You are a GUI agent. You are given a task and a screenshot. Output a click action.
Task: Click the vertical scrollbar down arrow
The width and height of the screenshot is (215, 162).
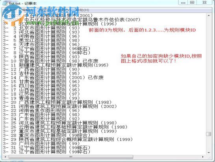click(x=209, y=153)
